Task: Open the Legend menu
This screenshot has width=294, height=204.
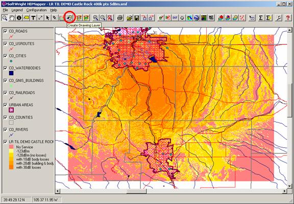Action: pyautogui.click(x=17, y=10)
